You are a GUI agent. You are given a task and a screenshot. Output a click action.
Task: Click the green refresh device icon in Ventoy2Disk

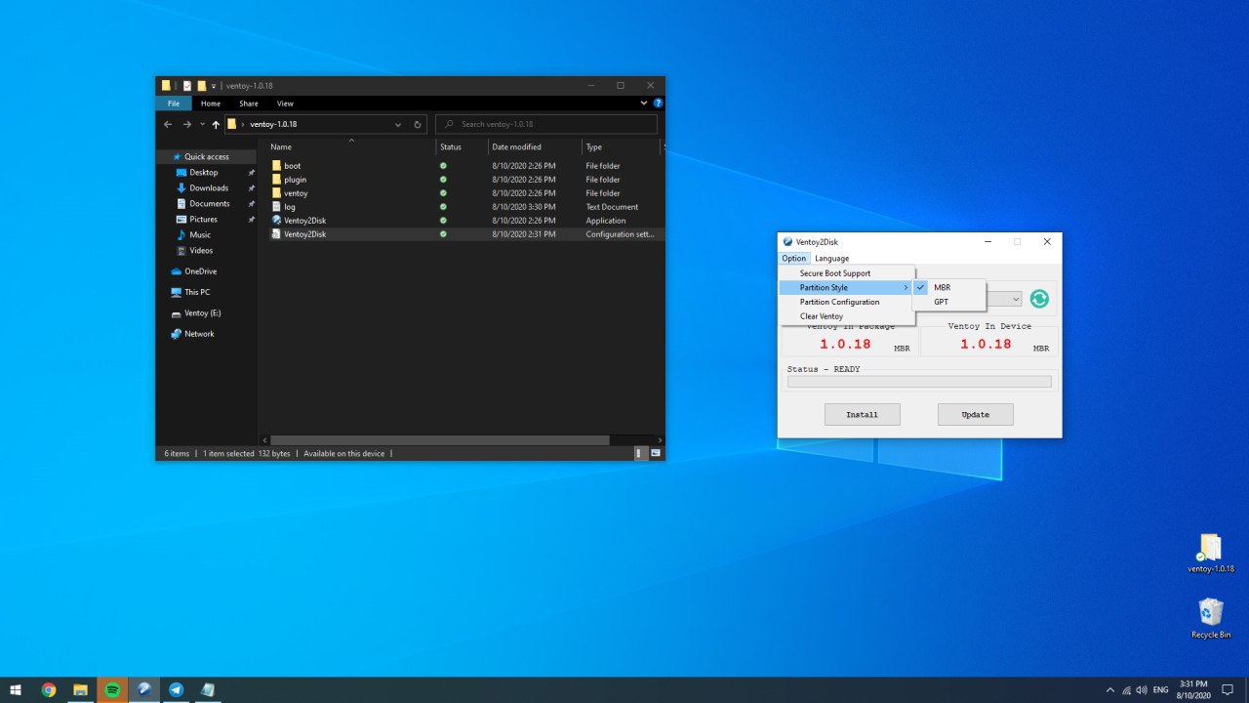(x=1039, y=299)
